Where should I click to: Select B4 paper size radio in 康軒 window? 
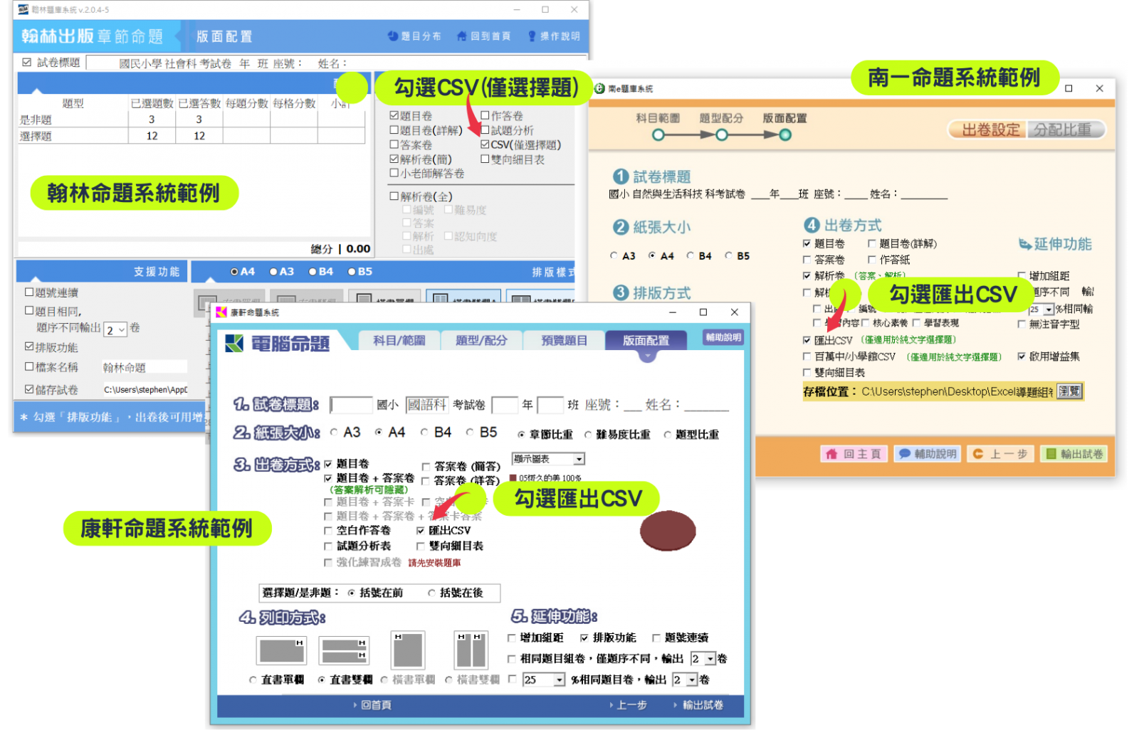click(x=424, y=433)
